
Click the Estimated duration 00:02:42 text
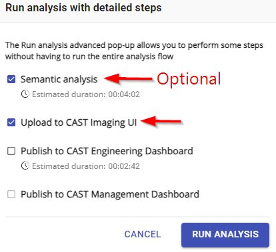[86, 166]
